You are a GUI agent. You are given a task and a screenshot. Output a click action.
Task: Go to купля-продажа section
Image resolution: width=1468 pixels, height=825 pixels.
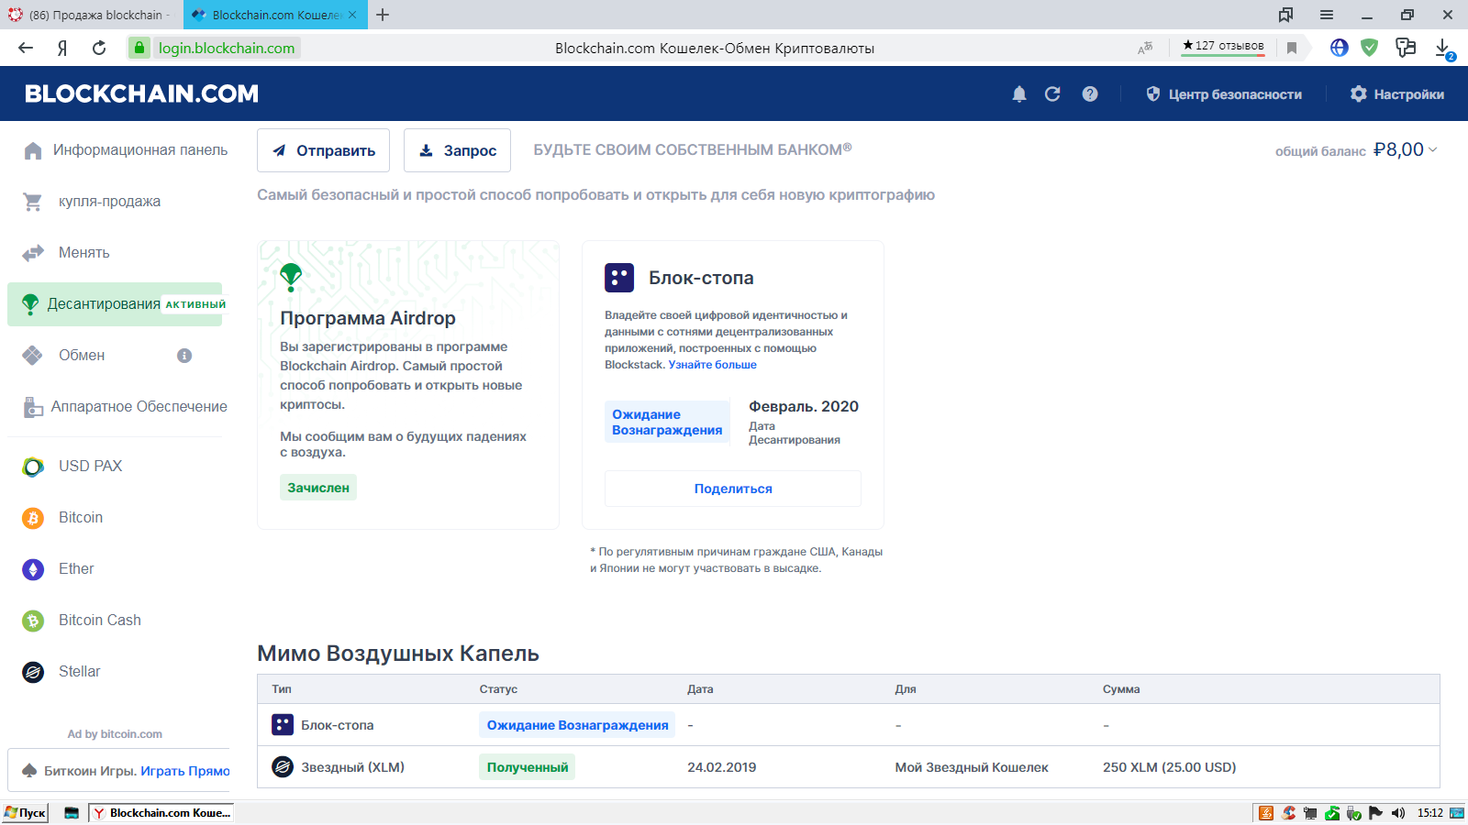click(x=92, y=202)
